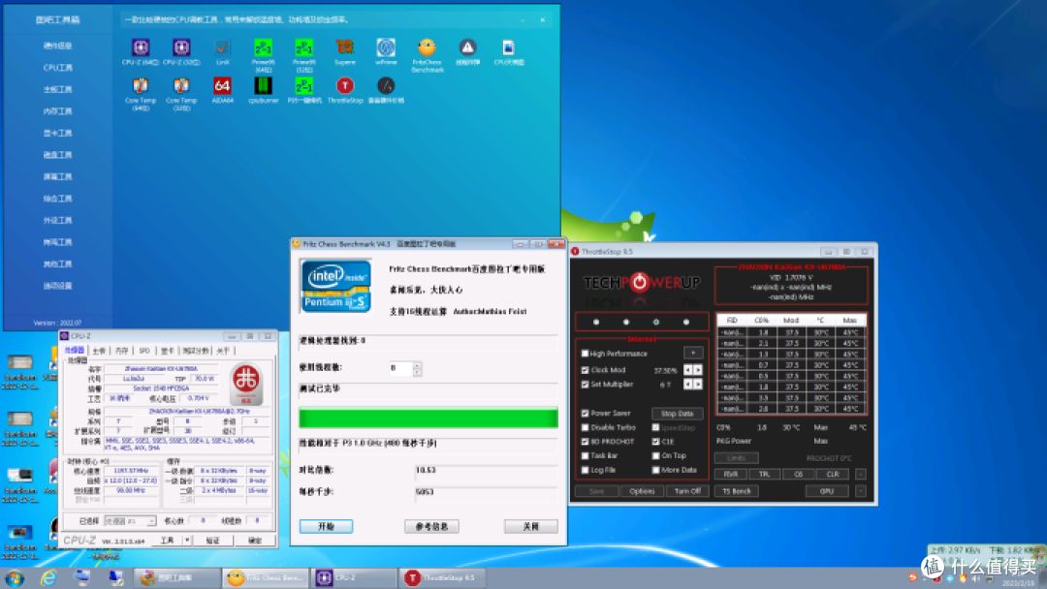
Task: Open ThrottleStop Options
Action: pyautogui.click(x=642, y=491)
